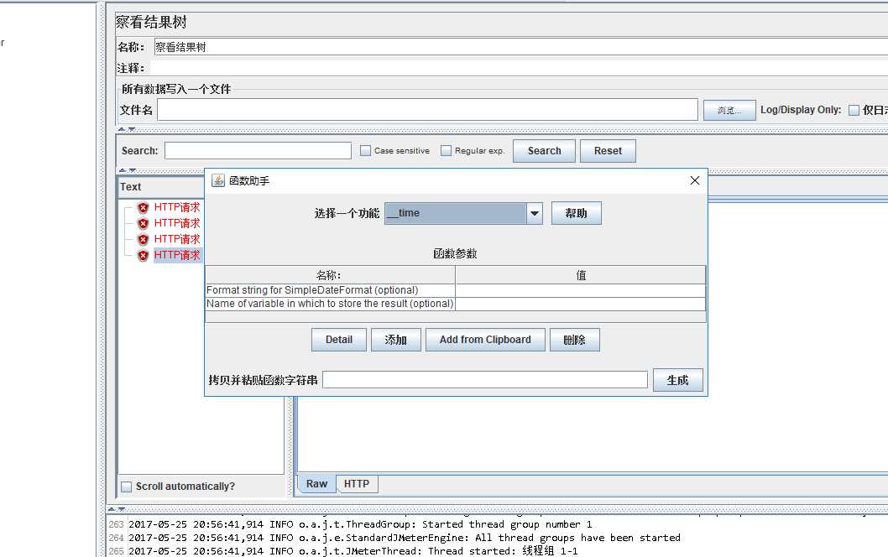Click the 名称 column header in parameters table
This screenshot has height=557, width=888.
coord(330,275)
